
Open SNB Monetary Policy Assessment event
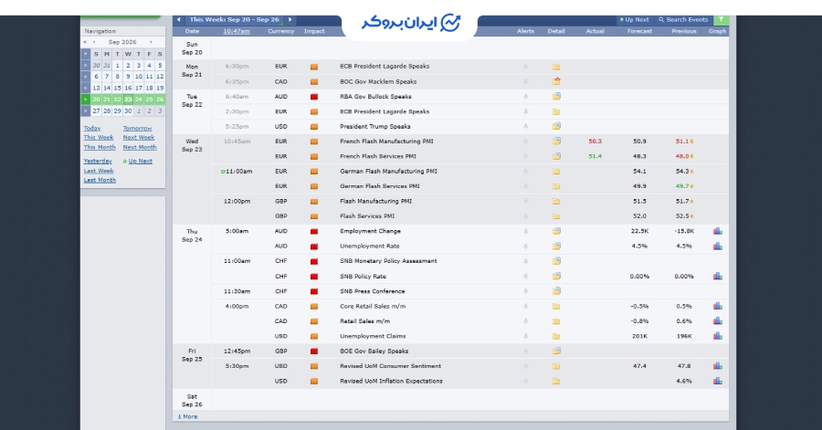coord(388,261)
